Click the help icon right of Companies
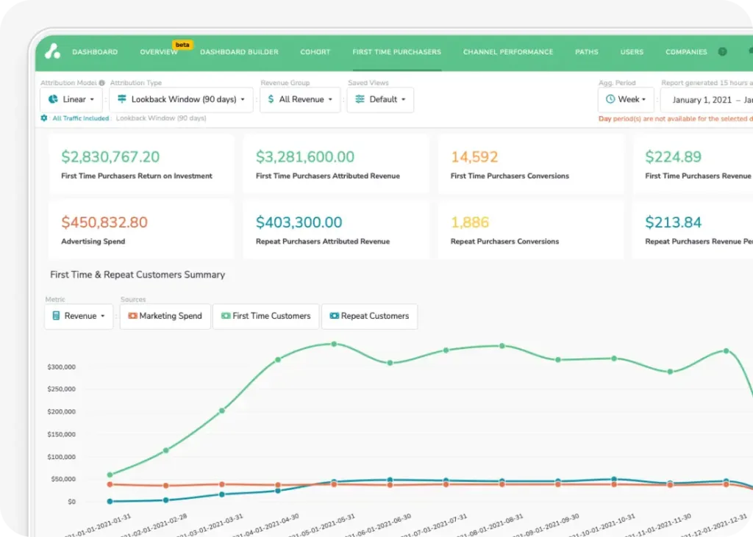 [x=722, y=52]
